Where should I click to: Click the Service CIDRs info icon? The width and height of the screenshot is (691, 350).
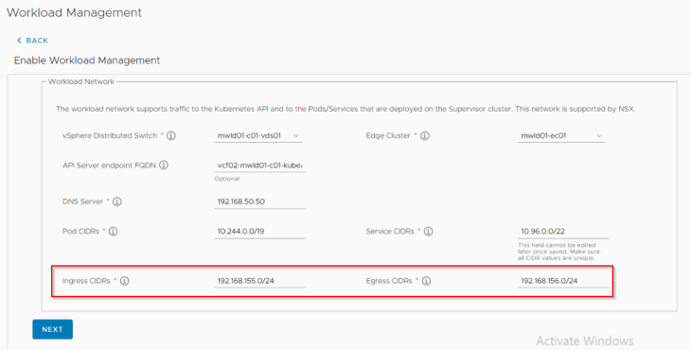(x=429, y=231)
